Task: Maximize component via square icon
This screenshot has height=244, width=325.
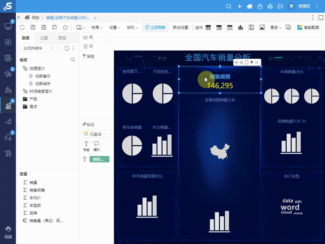Action: [x=247, y=63]
